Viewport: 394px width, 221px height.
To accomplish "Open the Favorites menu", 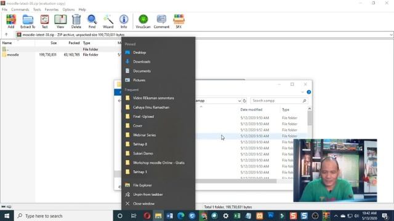I will coord(52,10).
